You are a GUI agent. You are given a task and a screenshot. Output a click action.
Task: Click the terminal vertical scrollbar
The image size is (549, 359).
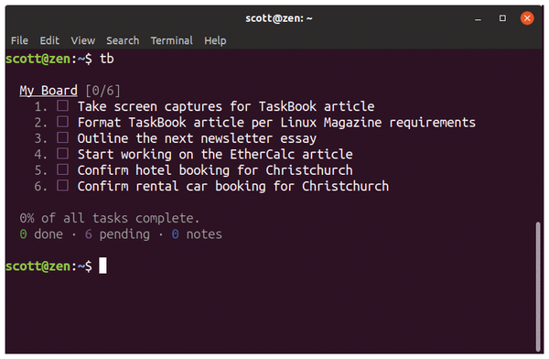[x=538, y=286]
